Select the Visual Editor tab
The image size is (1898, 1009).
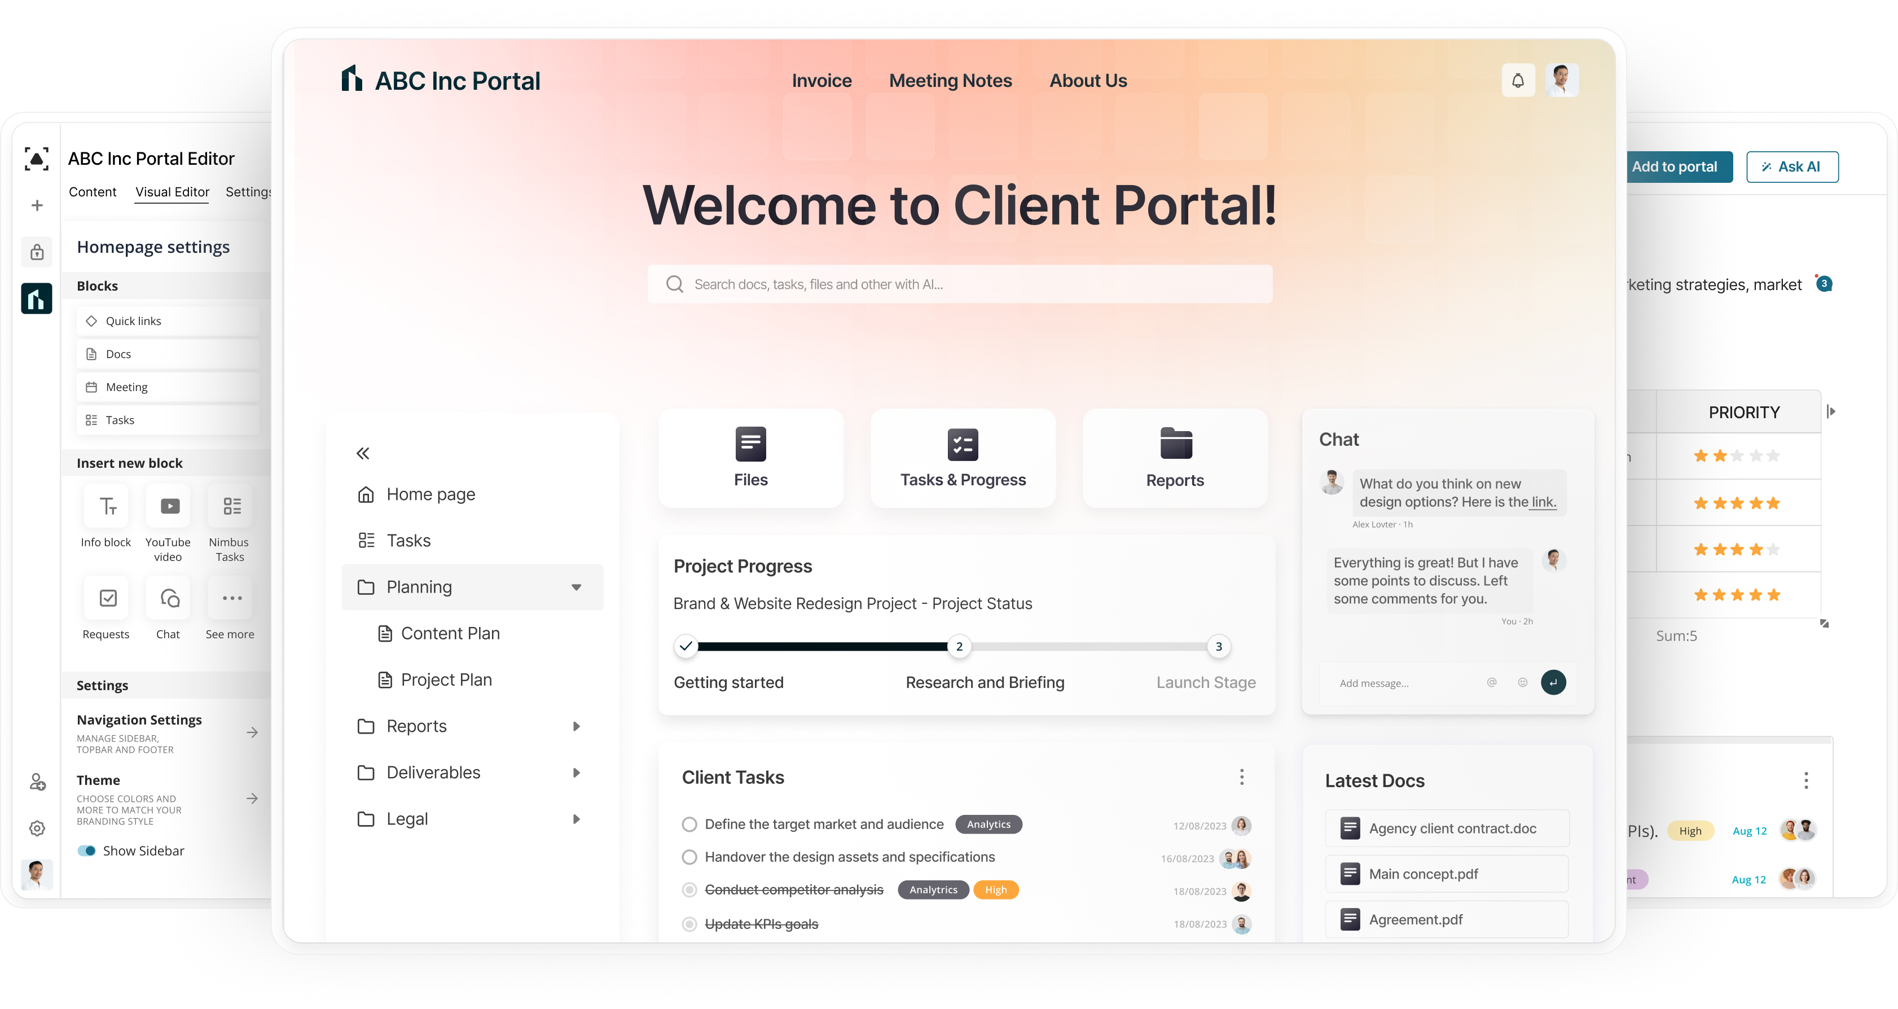coord(172,191)
